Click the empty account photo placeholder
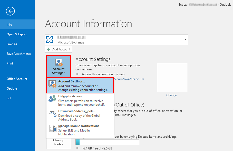Image resolution: width=233 pixels, height=151 pixels. [x=172, y=78]
